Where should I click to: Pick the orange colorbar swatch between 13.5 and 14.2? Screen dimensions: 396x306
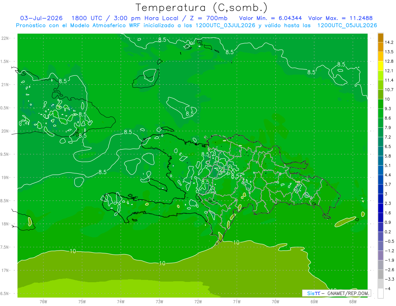(380, 47)
